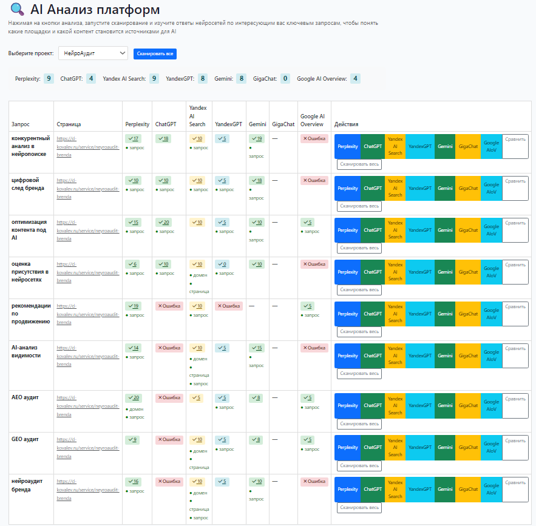Run YandexGPT for оценка присутствия row
The image size is (536, 526).
(419, 272)
